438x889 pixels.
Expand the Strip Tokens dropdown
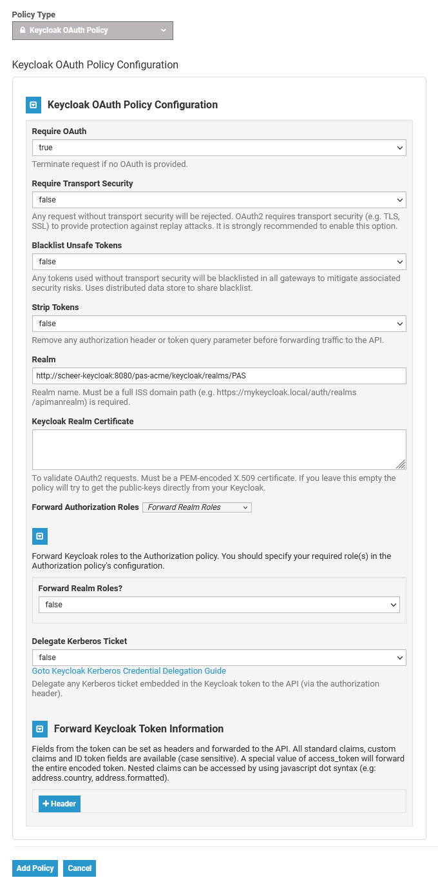(x=219, y=324)
